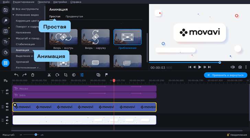Open the import files sidebar icon
250x138 pixels.
[5, 10]
